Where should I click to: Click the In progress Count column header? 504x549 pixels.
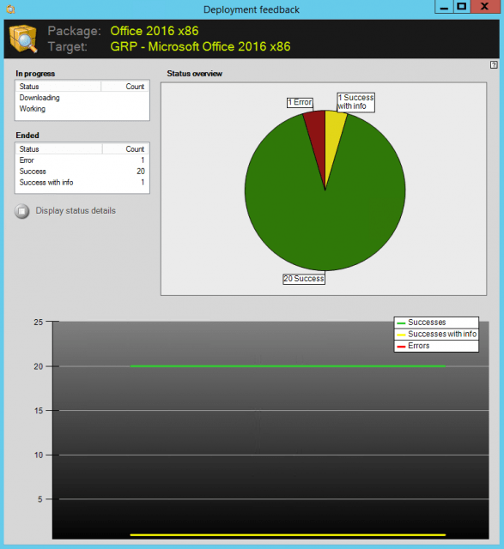tap(124, 87)
